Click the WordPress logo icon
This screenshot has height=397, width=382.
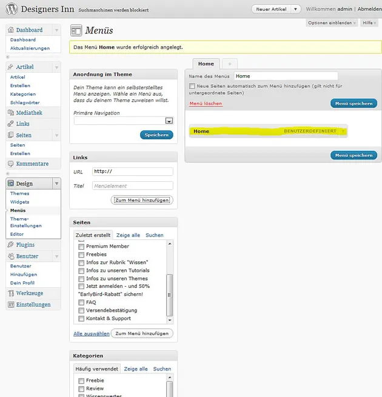(x=12, y=8)
